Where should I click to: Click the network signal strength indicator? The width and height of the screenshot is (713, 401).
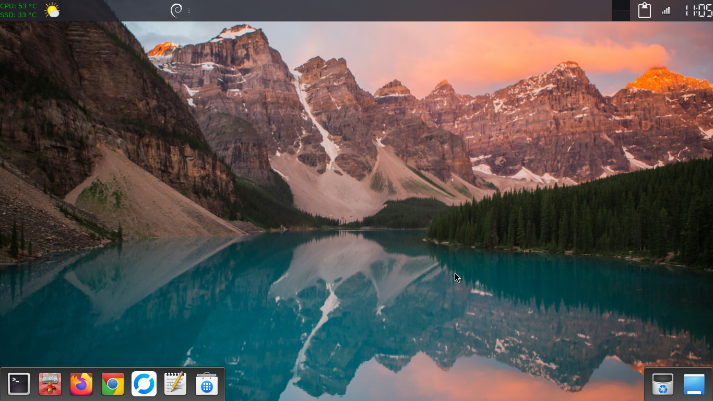[x=666, y=10]
